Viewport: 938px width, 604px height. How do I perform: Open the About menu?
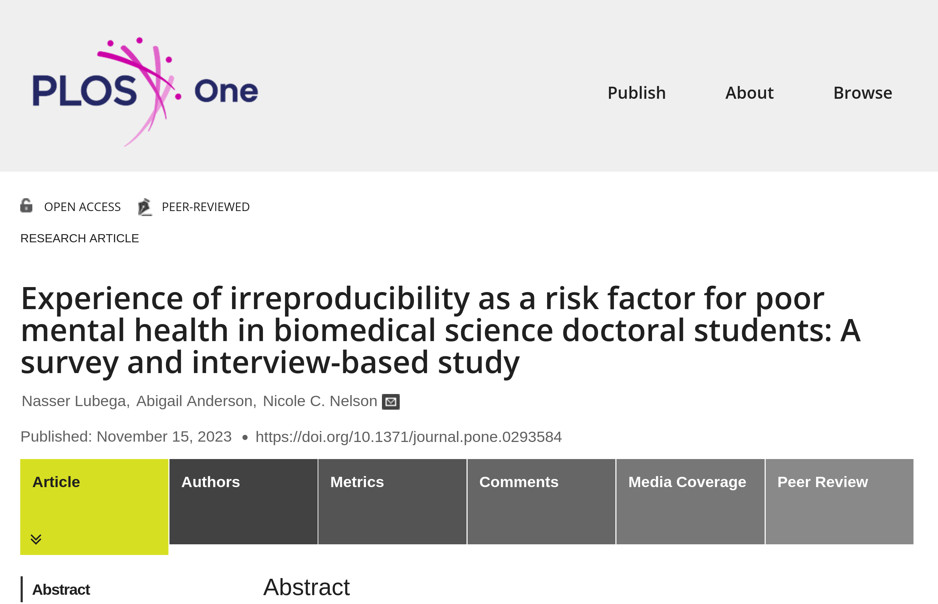749,93
